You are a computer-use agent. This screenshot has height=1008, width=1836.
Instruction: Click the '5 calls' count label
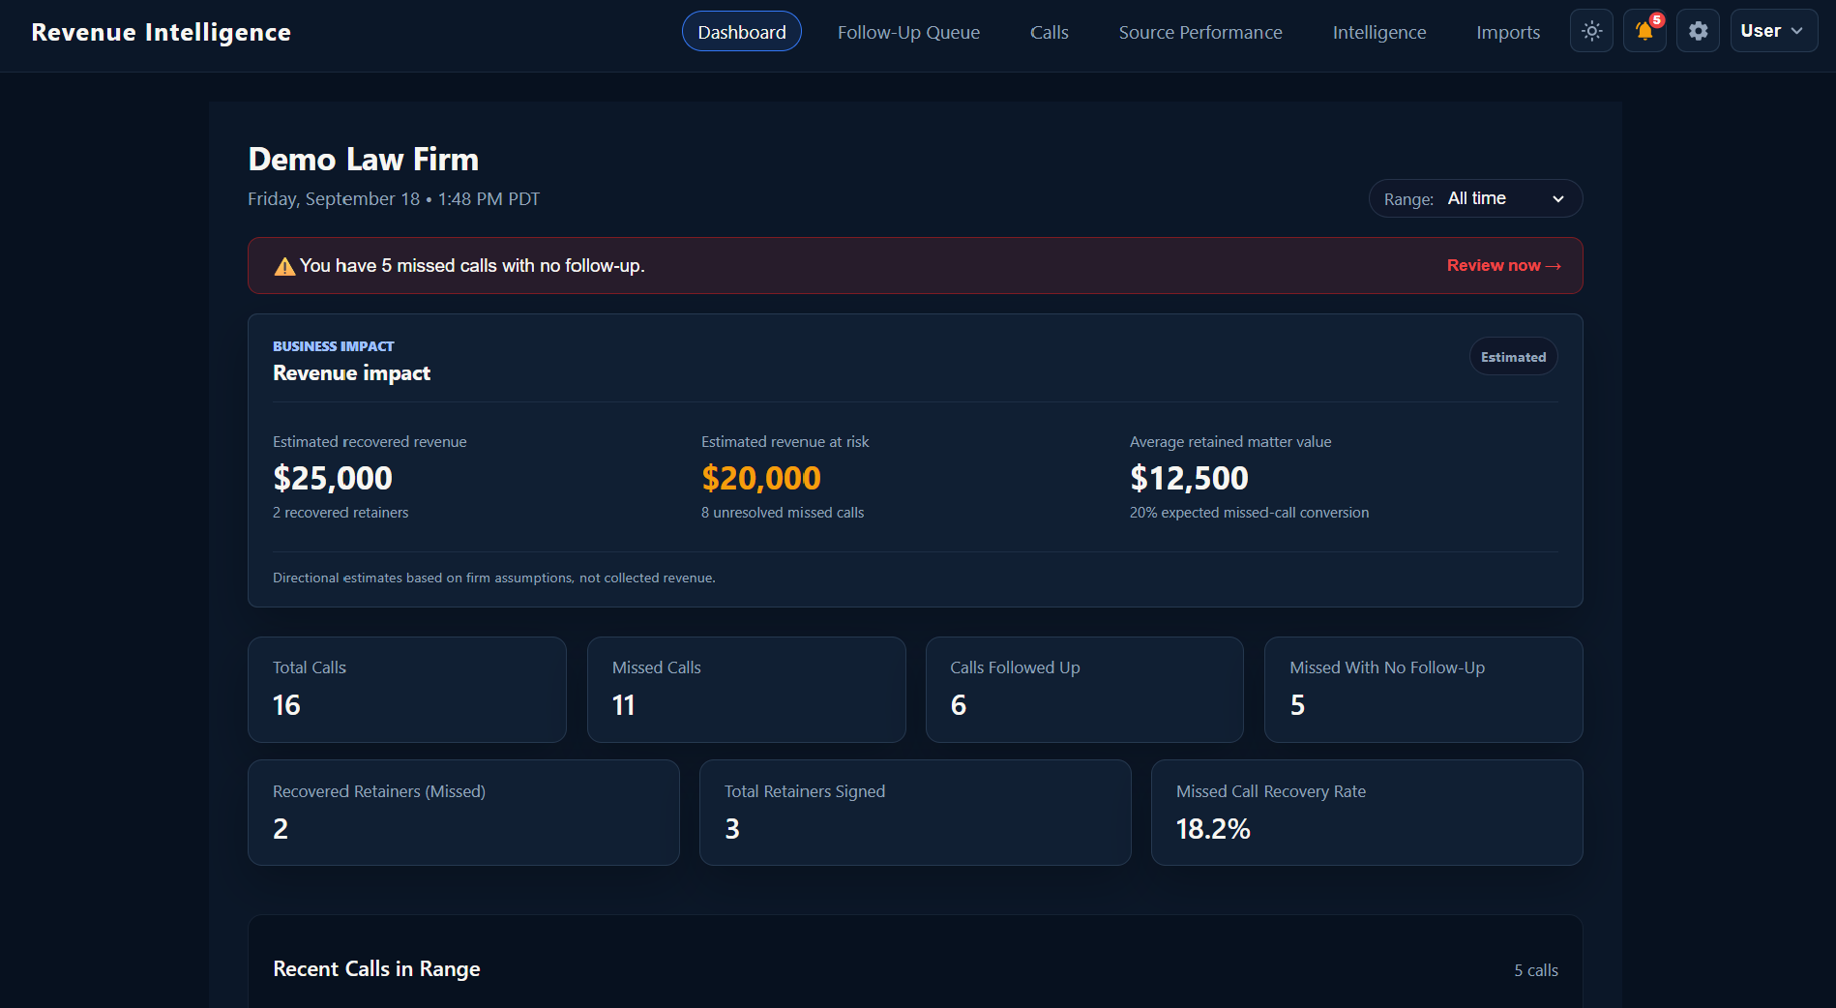click(x=1536, y=970)
